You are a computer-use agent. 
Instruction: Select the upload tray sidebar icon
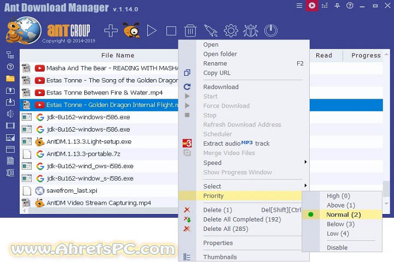point(10,91)
